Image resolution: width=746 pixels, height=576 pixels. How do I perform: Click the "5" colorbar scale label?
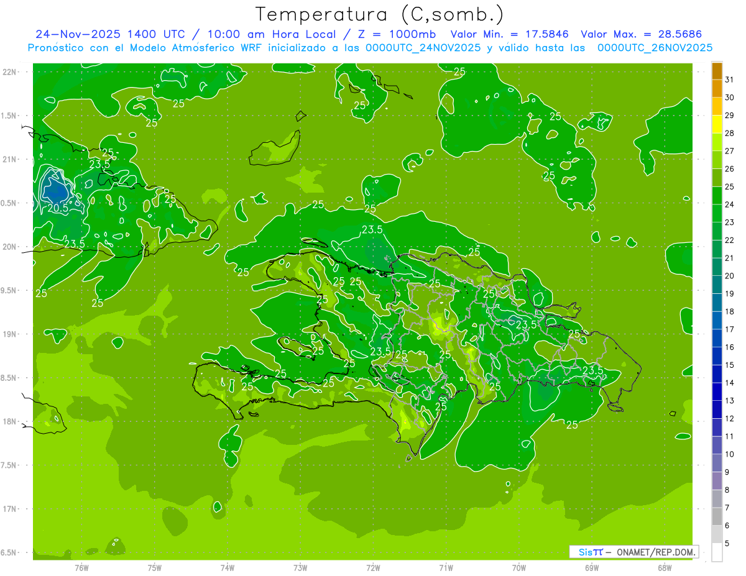tap(727, 544)
